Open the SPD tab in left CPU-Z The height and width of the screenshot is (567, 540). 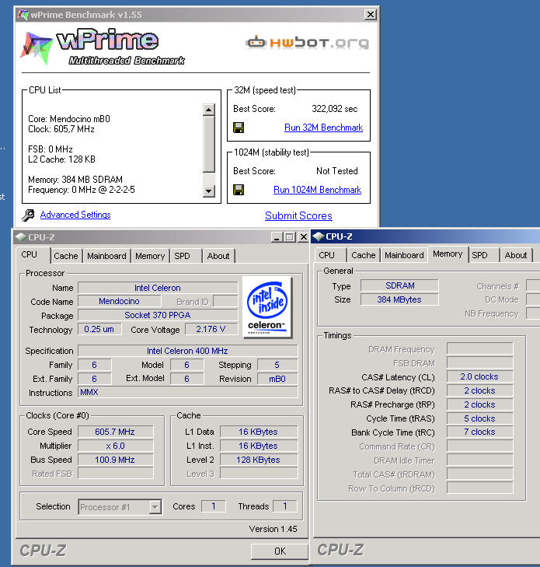click(x=182, y=256)
